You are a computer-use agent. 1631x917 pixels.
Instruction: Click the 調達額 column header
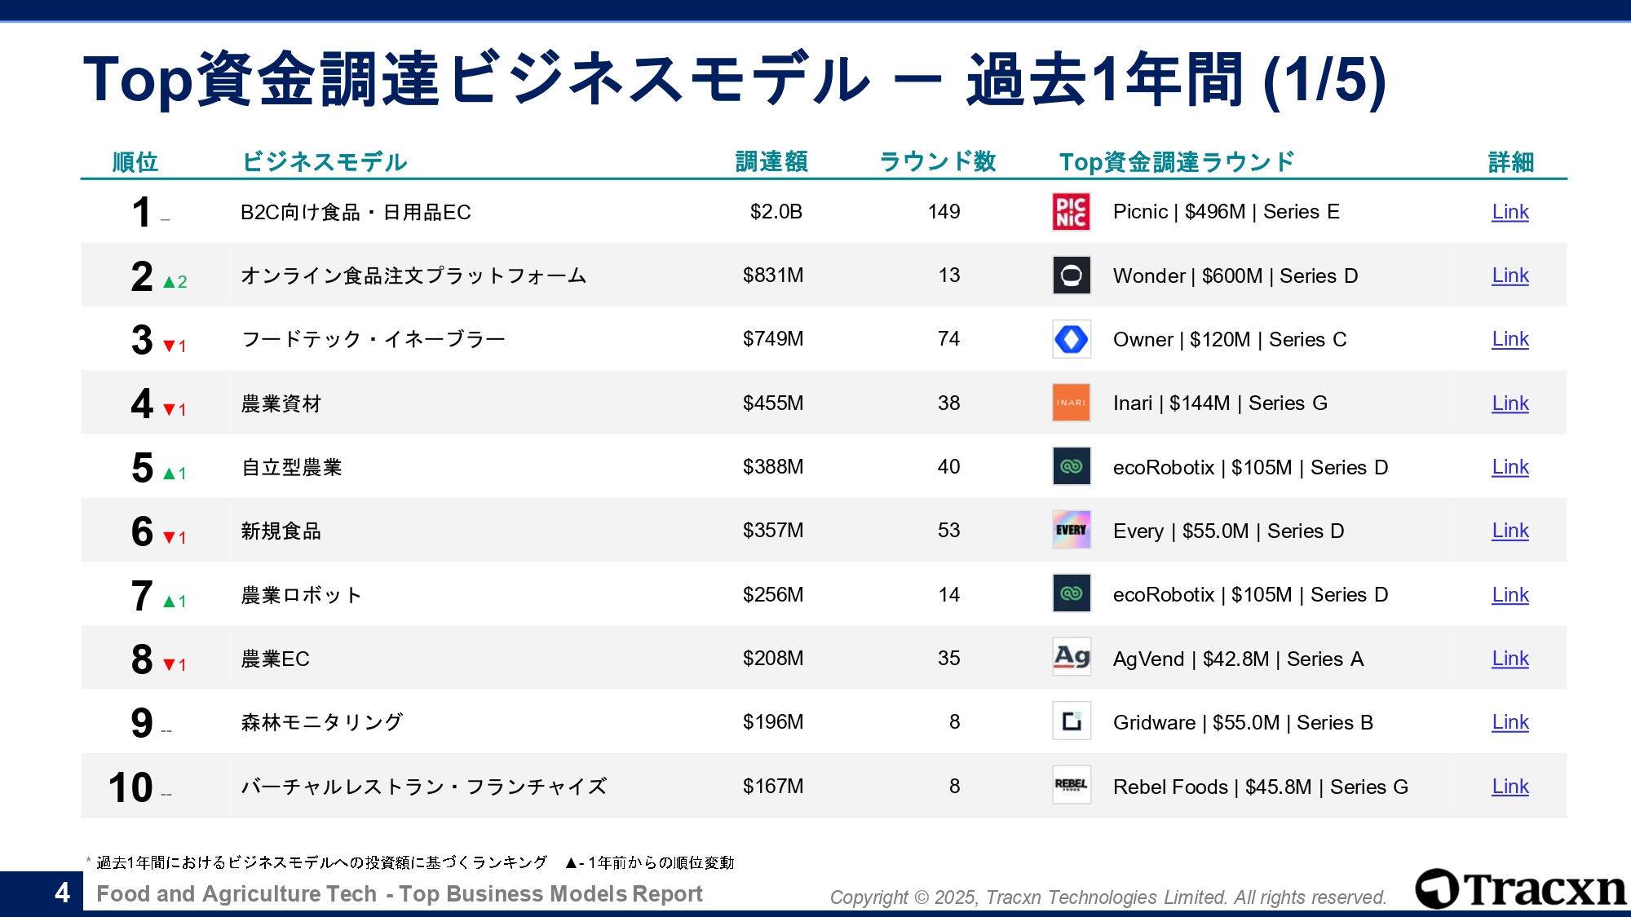(x=771, y=161)
